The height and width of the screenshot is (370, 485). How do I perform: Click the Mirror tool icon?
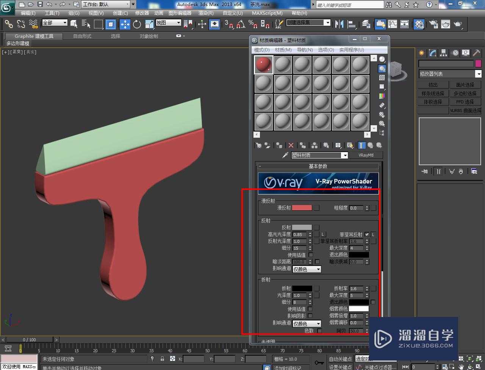click(339, 24)
